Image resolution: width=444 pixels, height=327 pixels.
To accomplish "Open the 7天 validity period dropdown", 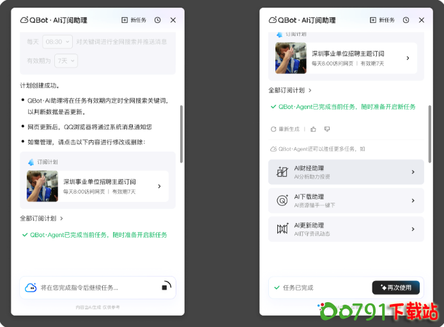I will point(66,61).
